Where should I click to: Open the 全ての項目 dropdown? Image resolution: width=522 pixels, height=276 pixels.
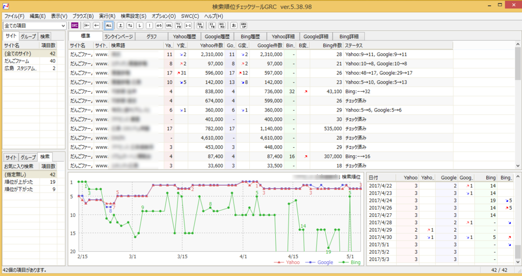click(35, 25)
